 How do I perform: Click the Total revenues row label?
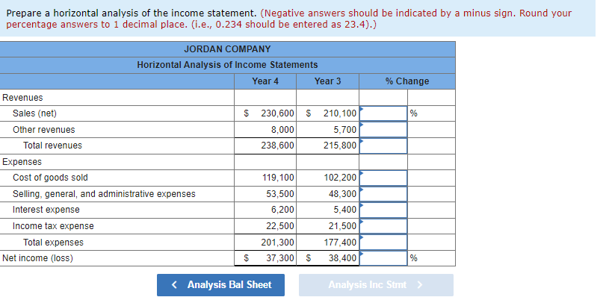pyautogui.click(x=52, y=146)
